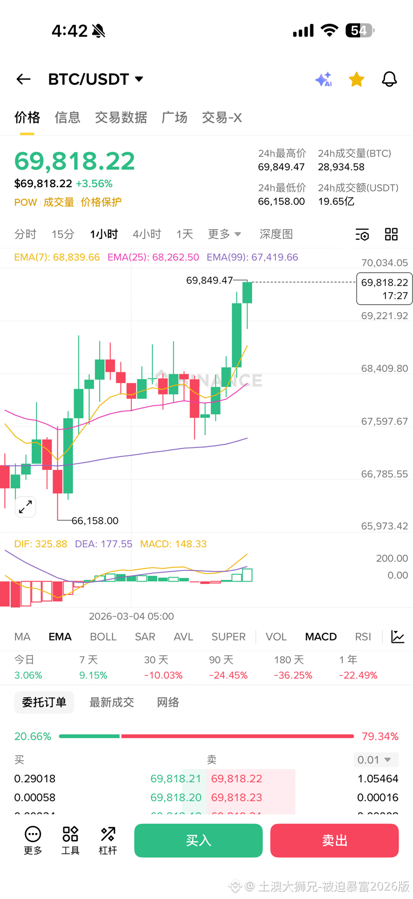The width and height of the screenshot is (413, 899).
Task: Tap the 价格保护 tag link
Action: 101,202
